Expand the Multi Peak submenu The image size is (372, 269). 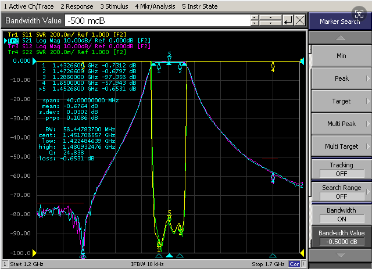pyautogui.click(x=341, y=124)
